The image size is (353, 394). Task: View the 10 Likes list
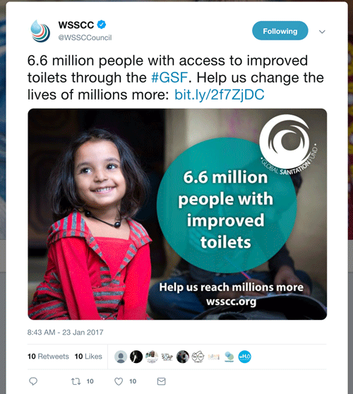[x=88, y=357]
